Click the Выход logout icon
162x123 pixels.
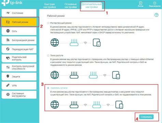140,3
